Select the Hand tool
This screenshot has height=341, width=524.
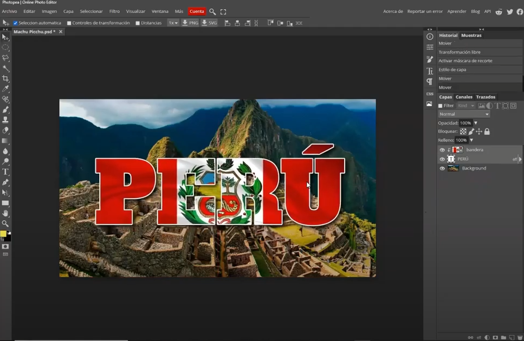coord(5,213)
